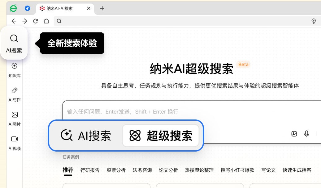Switch to 超级搜索 search mode
This screenshot has height=188, width=321.
click(161, 136)
